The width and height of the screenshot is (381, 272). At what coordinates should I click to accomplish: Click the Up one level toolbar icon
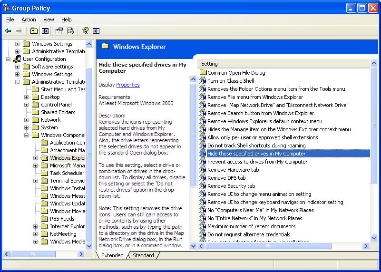(x=34, y=31)
